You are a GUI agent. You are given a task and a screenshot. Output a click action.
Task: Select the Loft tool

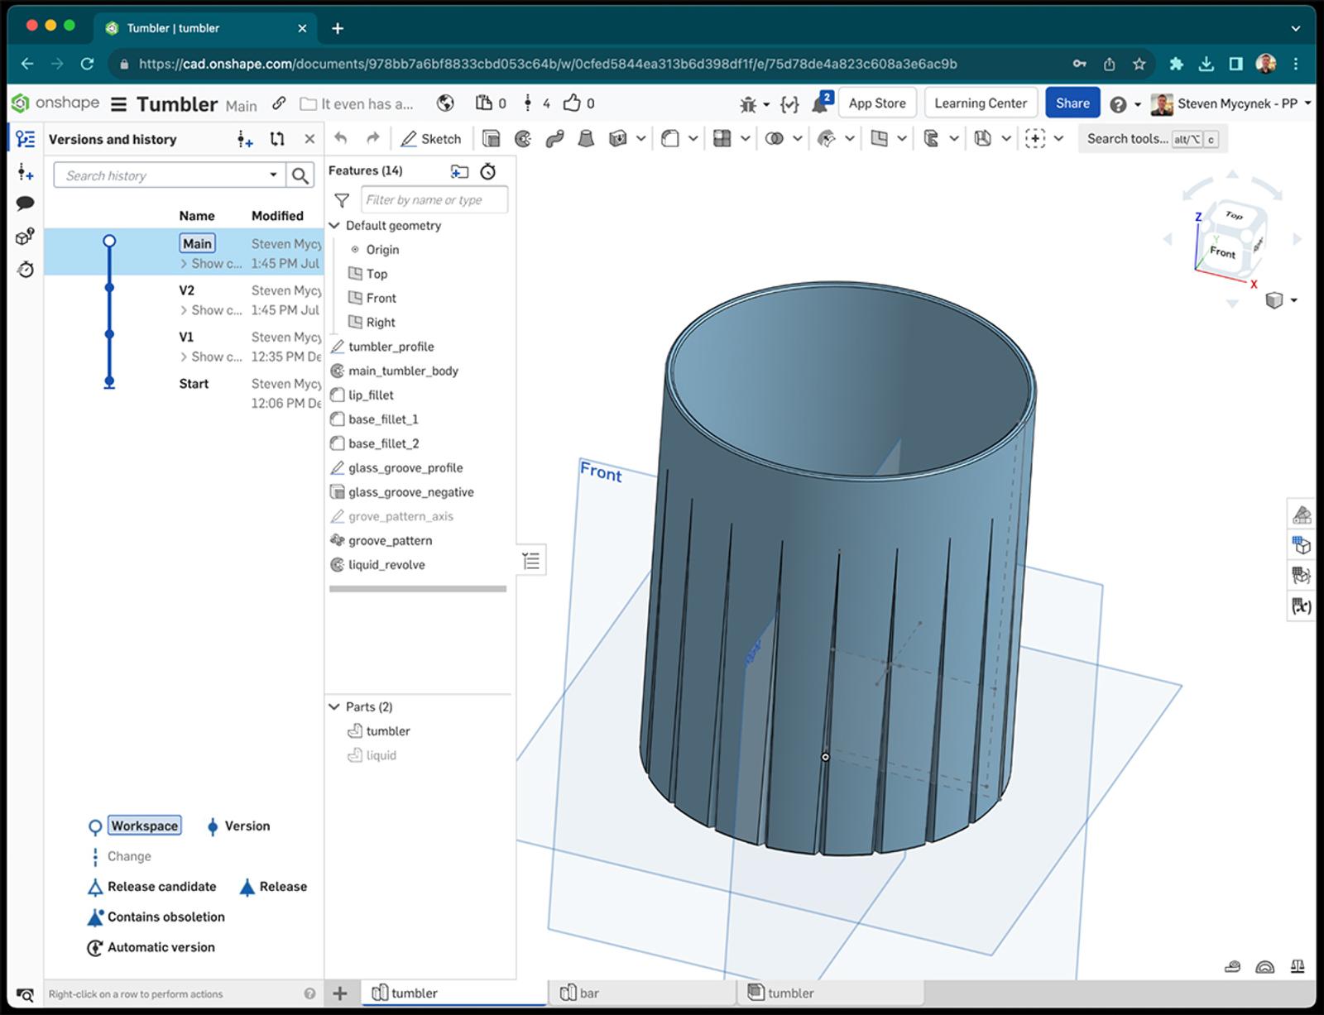(586, 138)
